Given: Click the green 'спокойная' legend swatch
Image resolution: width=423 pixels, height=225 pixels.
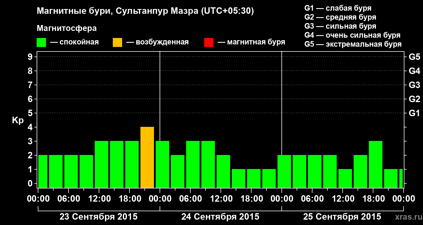Looking at the screenshot, I should (41, 42).
